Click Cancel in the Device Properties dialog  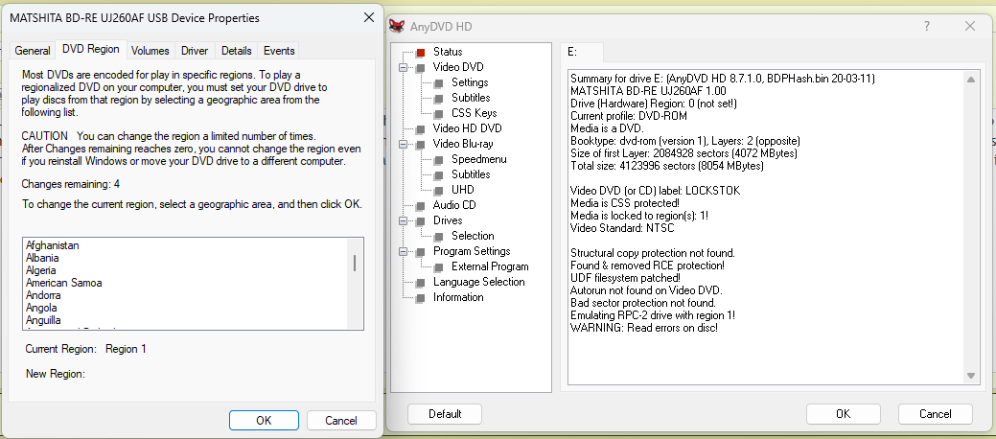point(340,420)
